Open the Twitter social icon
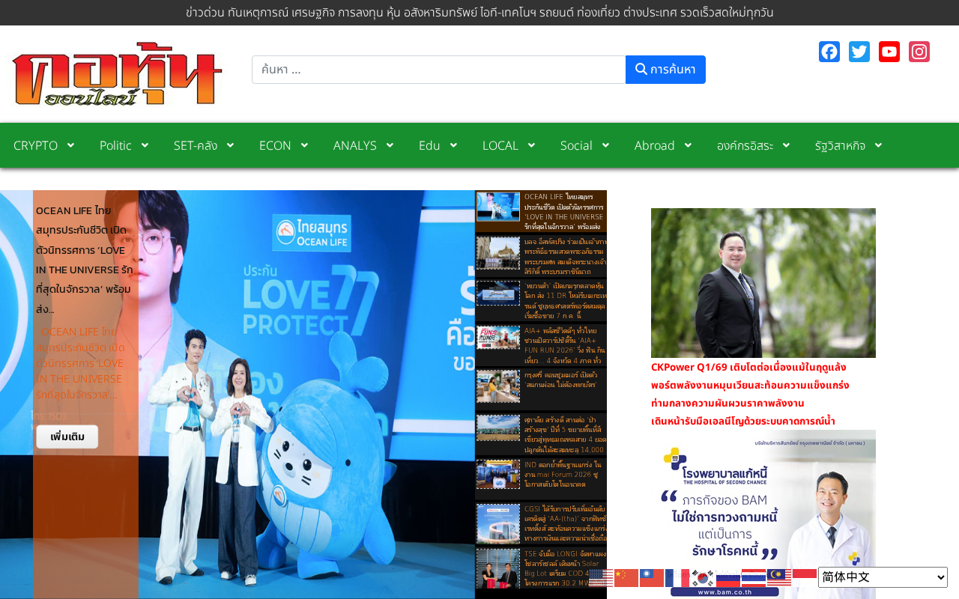This screenshot has width=959, height=599. point(859,52)
